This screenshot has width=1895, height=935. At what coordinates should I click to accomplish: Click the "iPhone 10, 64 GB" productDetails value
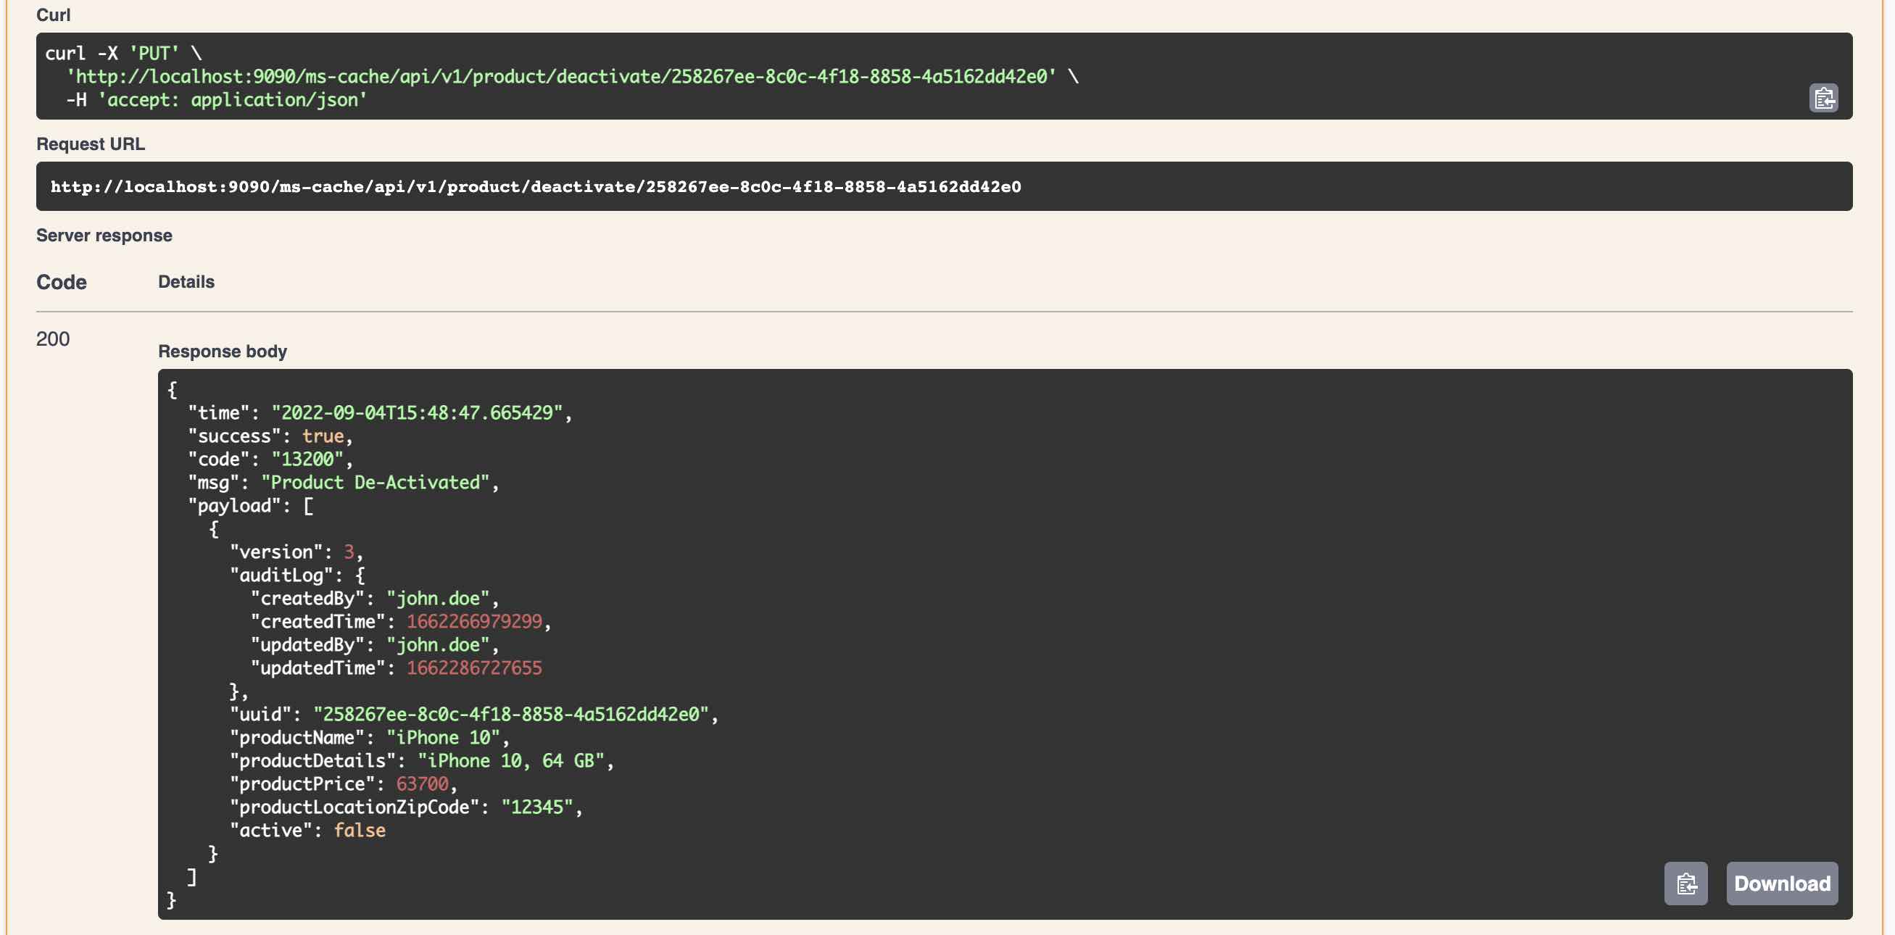(x=510, y=760)
